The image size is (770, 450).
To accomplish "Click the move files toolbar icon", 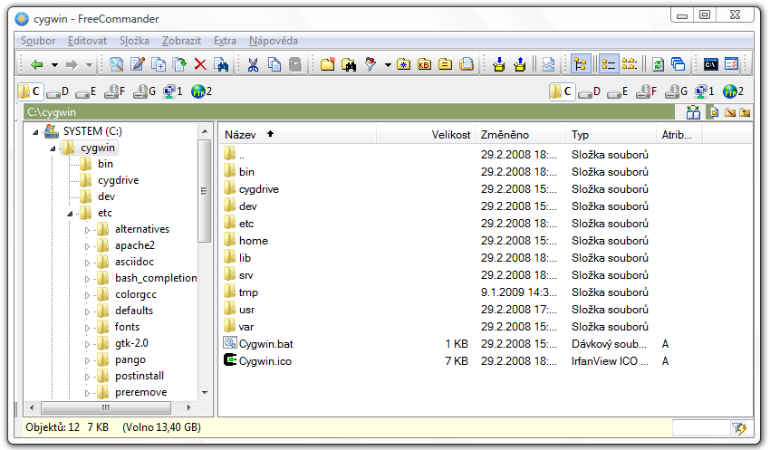I will (179, 64).
